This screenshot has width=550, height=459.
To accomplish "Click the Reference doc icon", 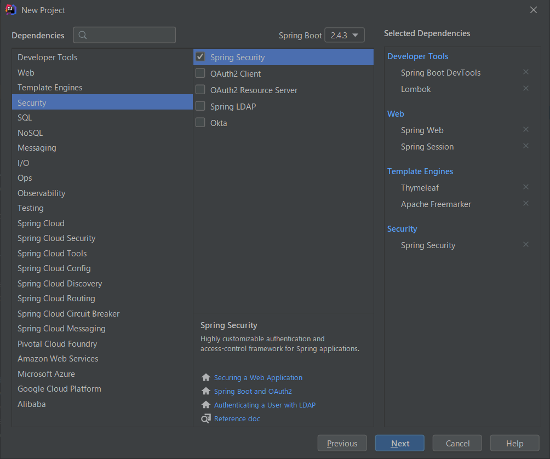I will pyautogui.click(x=206, y=418).
